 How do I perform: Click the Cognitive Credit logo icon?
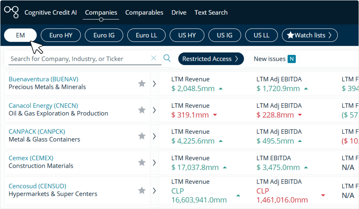coord(11,12)
